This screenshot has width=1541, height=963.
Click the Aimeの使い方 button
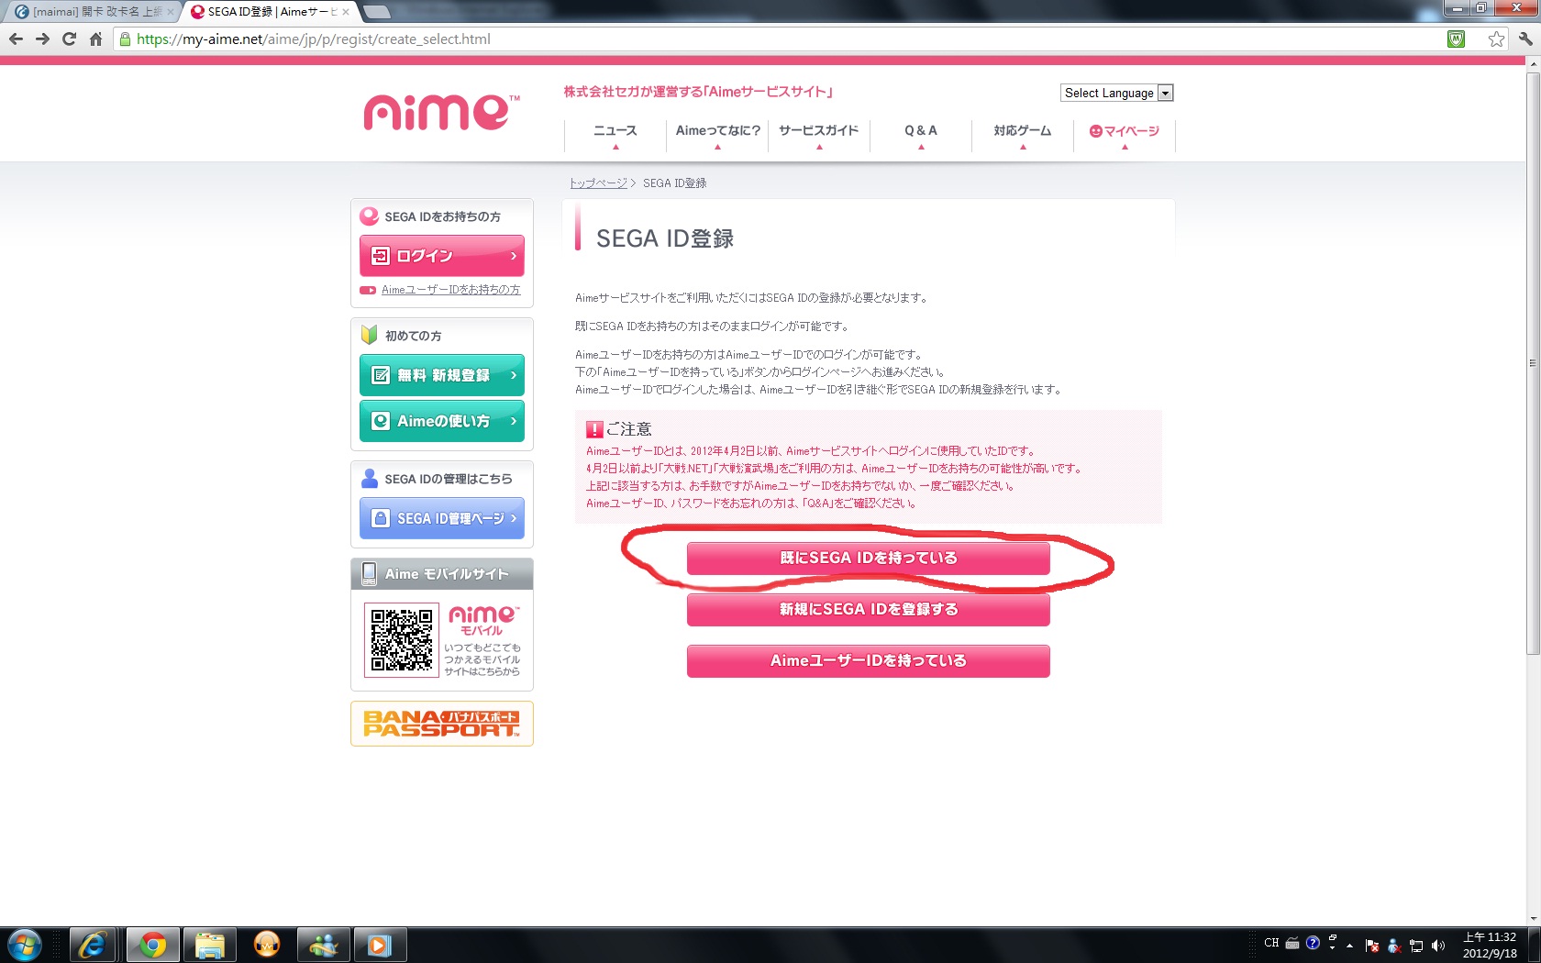[x=442, y=421]
